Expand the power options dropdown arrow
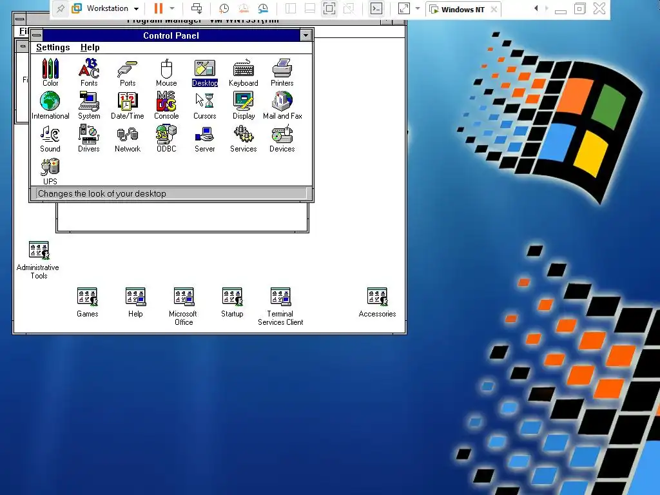 (x=172, y=8)
